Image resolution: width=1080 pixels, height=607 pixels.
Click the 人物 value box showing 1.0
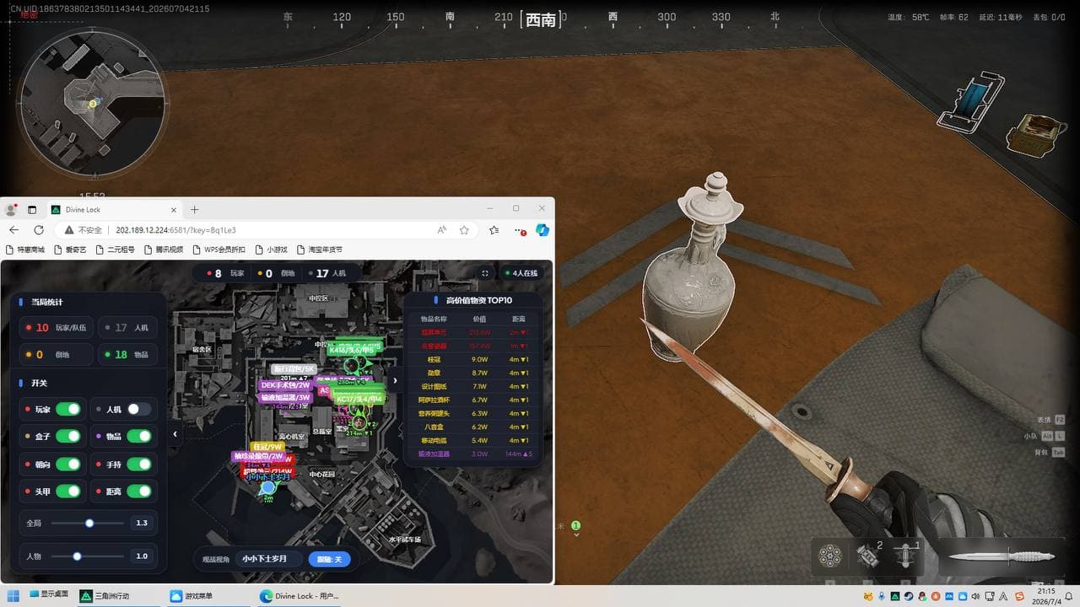pyautogui.click(x=142, y=556)
